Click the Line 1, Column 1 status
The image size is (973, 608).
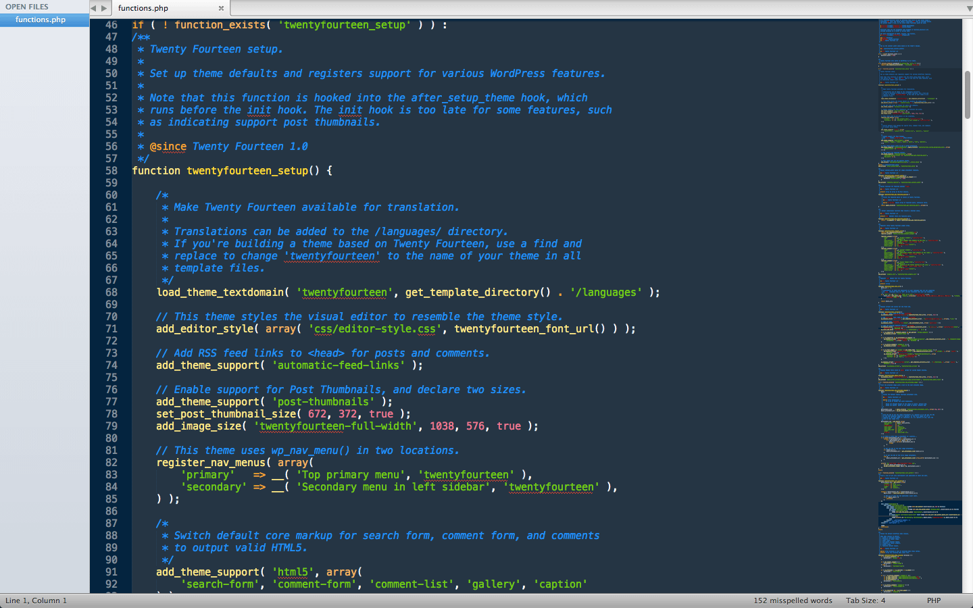(36, 601)
